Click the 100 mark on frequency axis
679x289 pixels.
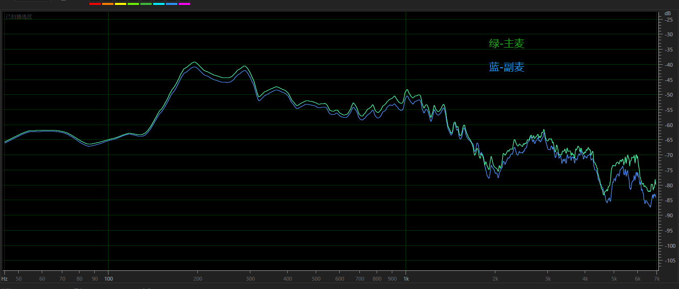[109, 279]
